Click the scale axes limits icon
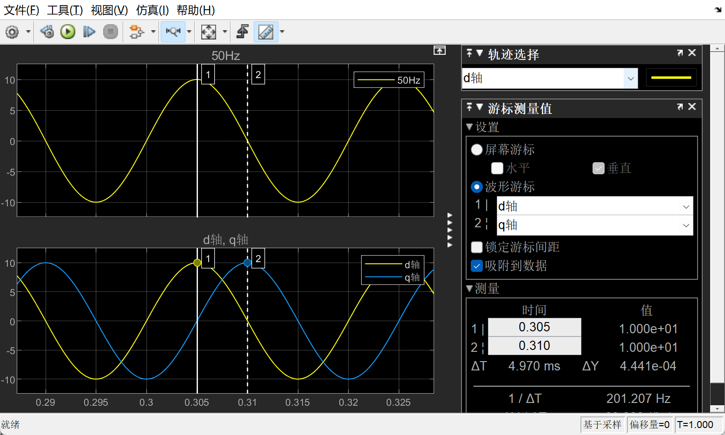The height and width of the screenshot is (435, 725). (209, 32)
